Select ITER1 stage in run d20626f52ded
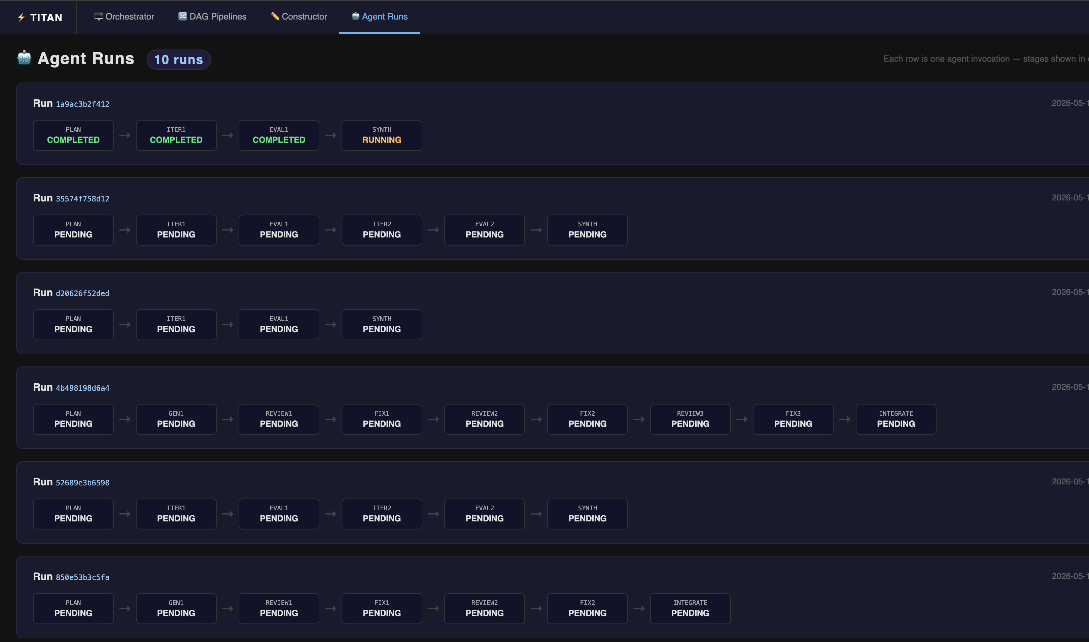Image resolution: width=1089 pixels, height=642 pixels. [x=176, y=325]
